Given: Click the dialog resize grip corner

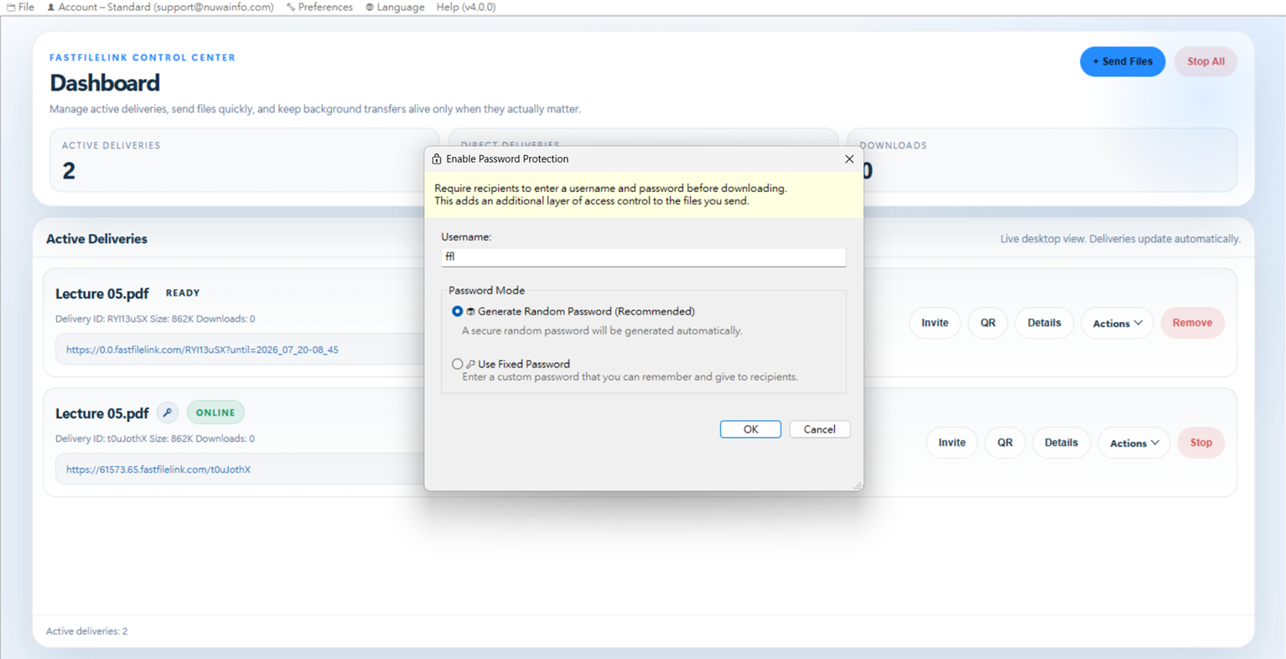Looking at the screenshot, I should click(858, 485).
